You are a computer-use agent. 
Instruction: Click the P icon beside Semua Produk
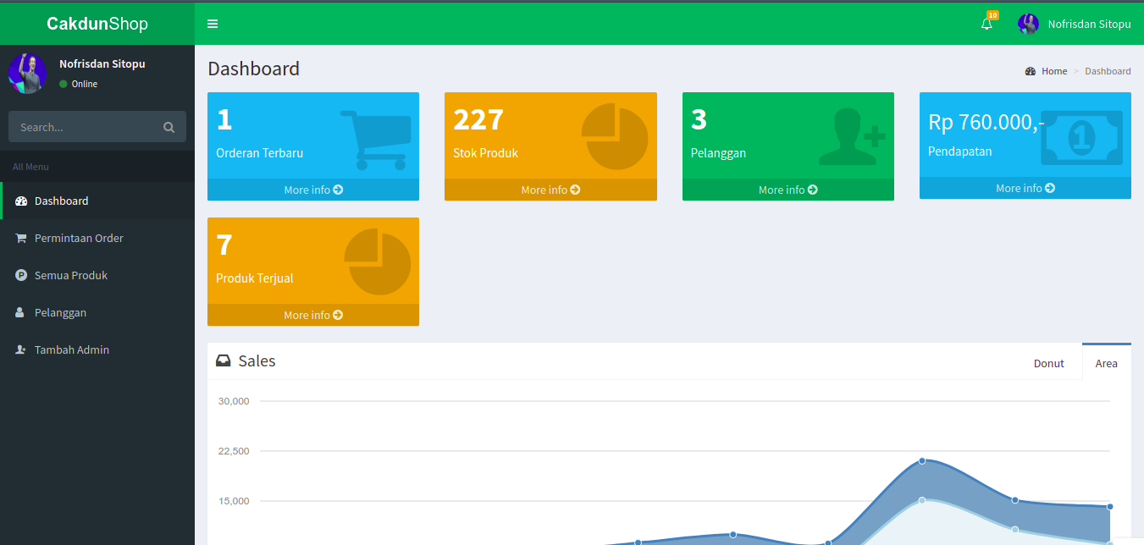(21, 275)
